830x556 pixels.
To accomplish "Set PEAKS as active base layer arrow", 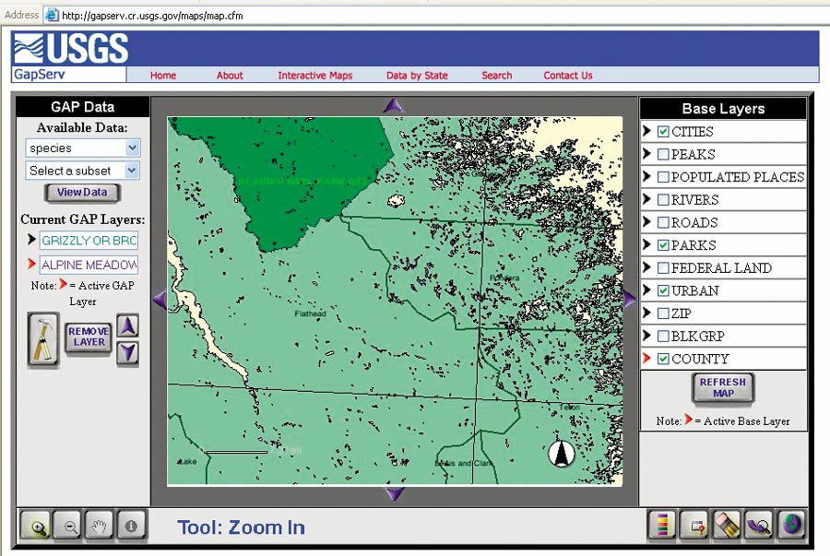I will point(646,153).
